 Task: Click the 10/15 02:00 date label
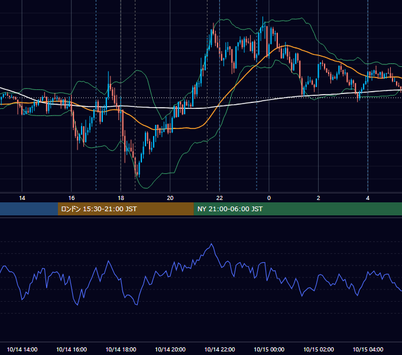319,349
